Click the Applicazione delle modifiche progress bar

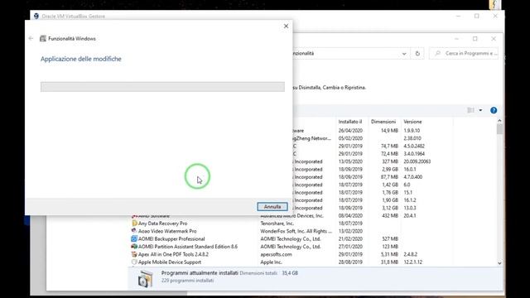[x=162, y=86]
